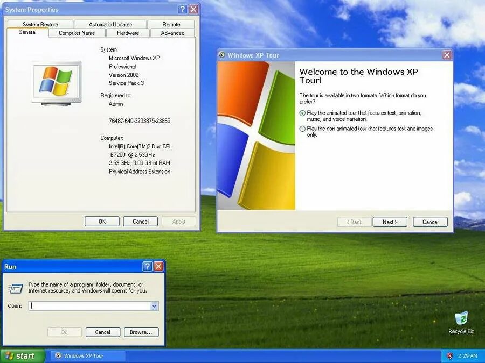Click Cancel in the Windows XP Tour
This screenshot has width=485, height=363.
(430, 222)
